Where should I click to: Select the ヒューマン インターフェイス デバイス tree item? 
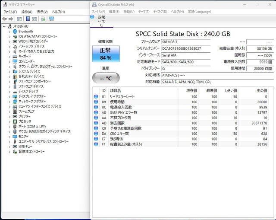40,107
